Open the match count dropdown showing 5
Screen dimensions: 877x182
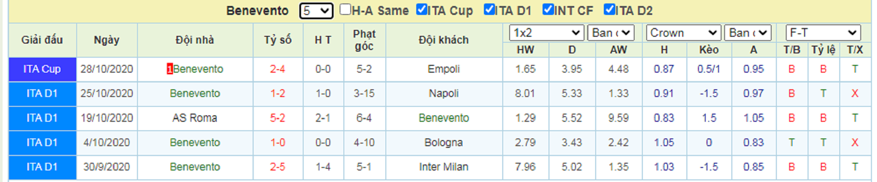coord(316,11)
